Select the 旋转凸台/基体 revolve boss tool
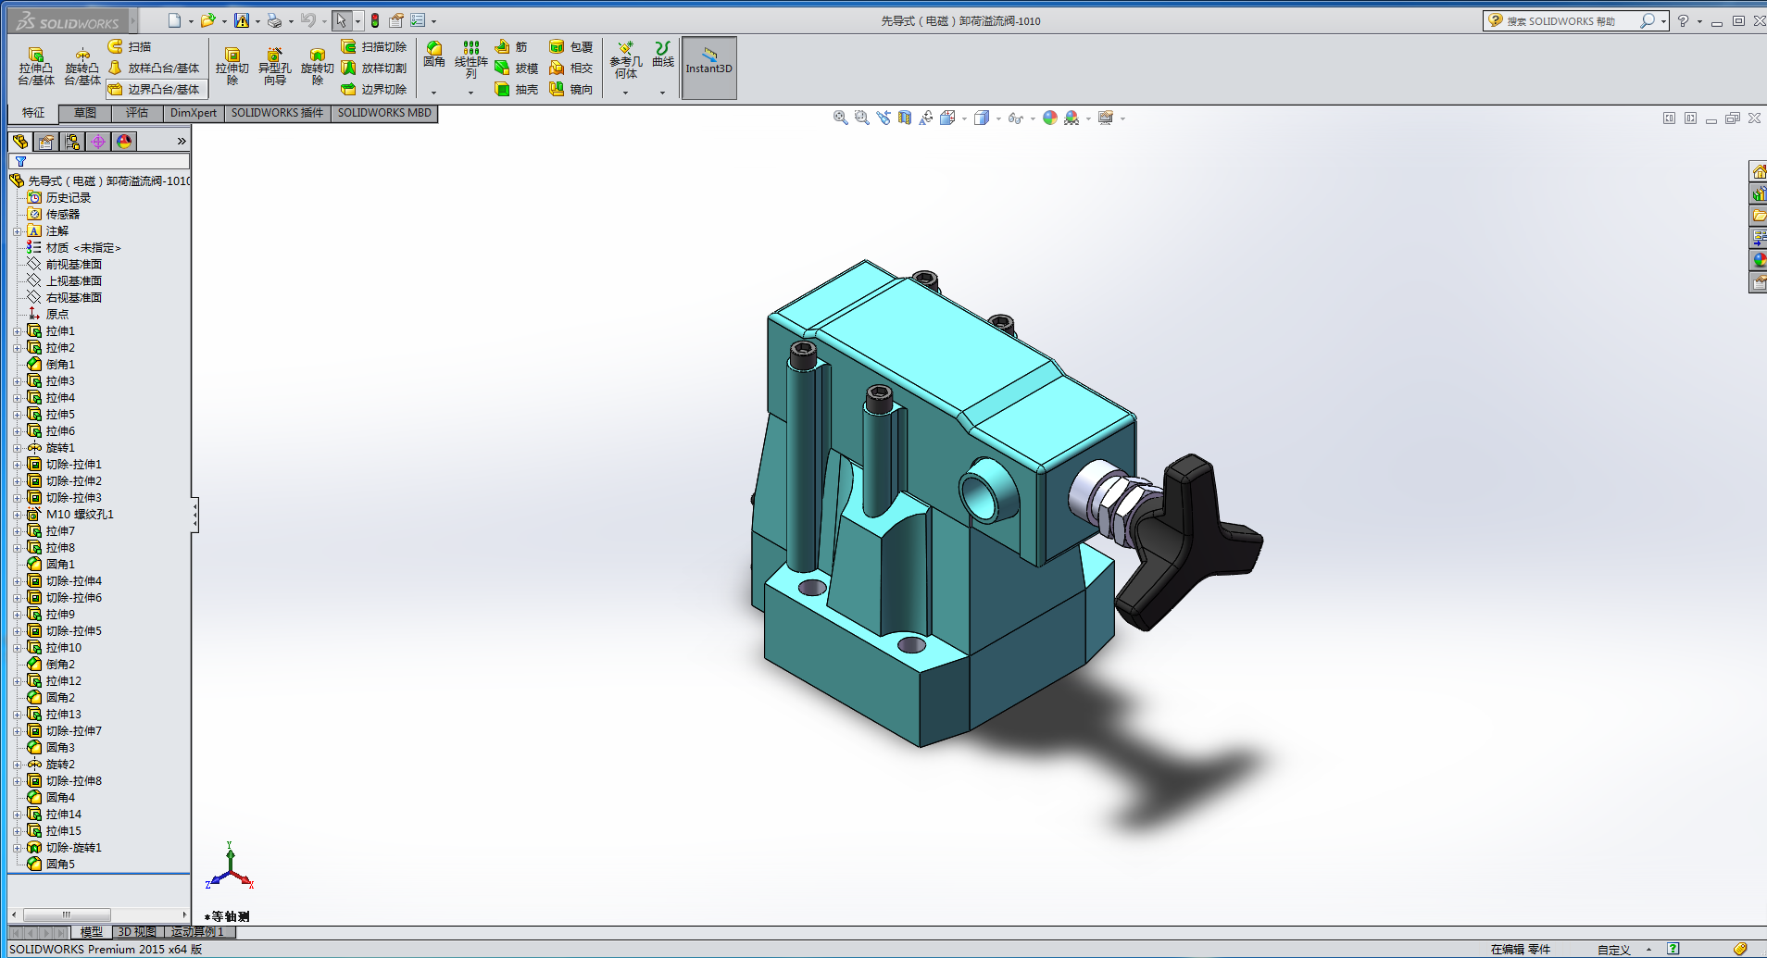The width and height of the screenshot is (1767, 958). pos(82,67)
